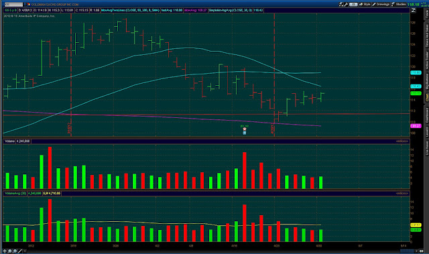The image size is (429, 254).
Task: Open the Style menu
Action: tap(365, 4)
